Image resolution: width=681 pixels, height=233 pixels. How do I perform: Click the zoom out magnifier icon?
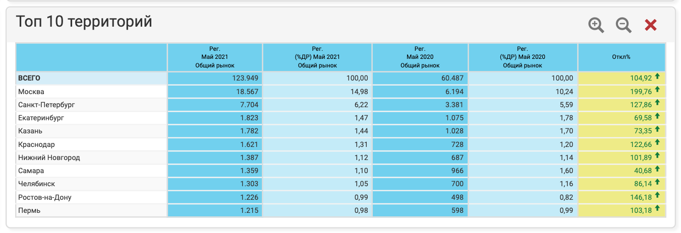tap(623, 25)
